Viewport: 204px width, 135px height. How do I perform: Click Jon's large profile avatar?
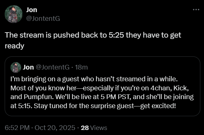pyautogui.click(x=13, y=14)
